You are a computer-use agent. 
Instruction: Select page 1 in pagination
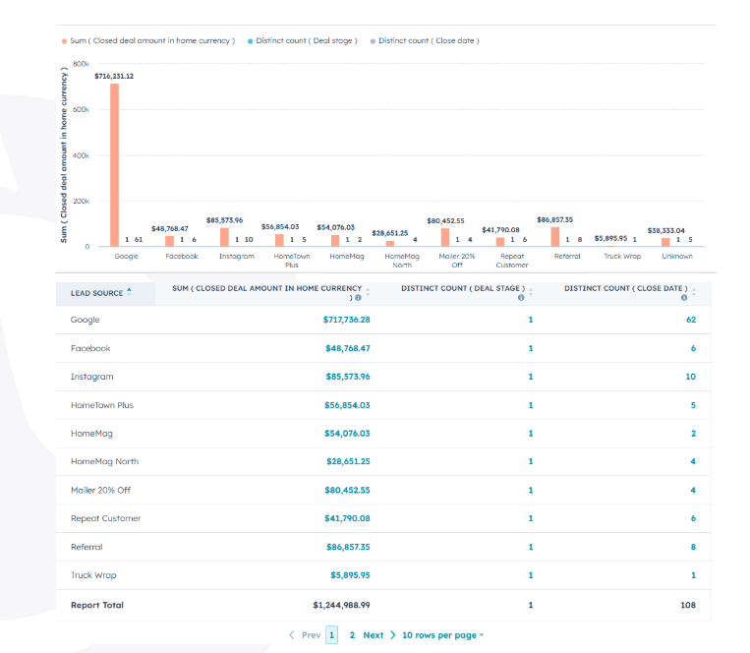pos(331,635)
